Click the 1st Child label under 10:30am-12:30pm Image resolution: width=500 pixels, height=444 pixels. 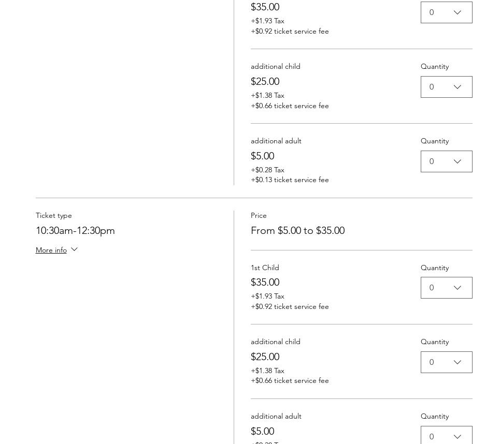click(x=265, y=268)
